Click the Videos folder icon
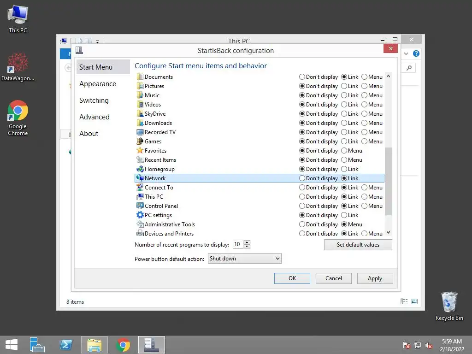Viewport: 472px width, 354px height. tap(140, 105)
